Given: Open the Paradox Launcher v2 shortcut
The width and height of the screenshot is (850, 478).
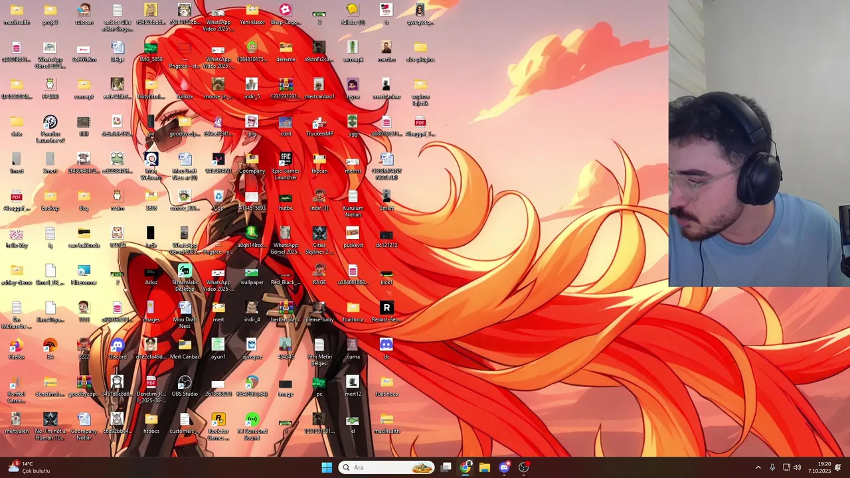Looking at the screenshot, I should pyautogui.click(x=50, y=129).
